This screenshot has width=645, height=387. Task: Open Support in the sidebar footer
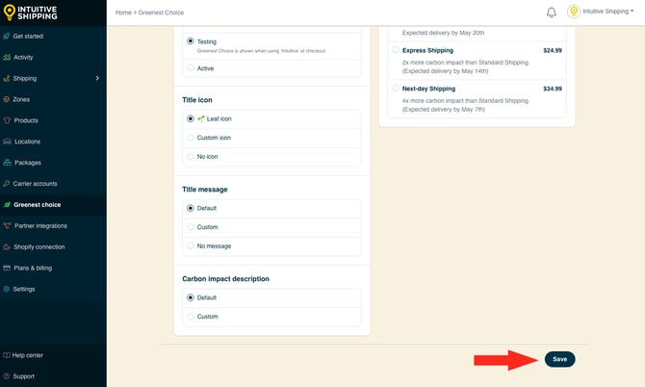click(x=23, y=376)
